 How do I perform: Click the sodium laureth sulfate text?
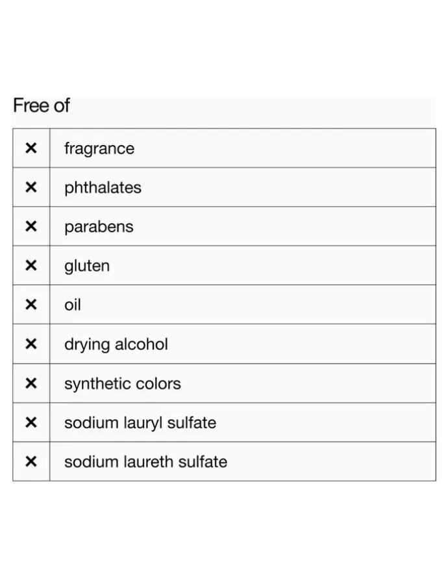tap(146, 462)
